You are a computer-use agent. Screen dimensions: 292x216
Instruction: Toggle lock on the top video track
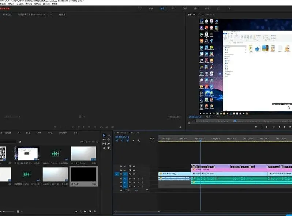[121, 166]
